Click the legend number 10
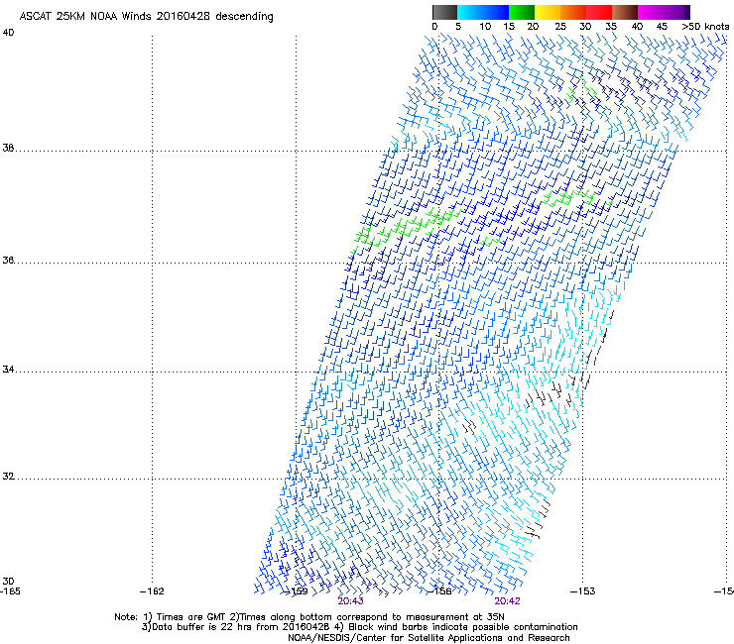The image size is (734, 644). [485, 27]
